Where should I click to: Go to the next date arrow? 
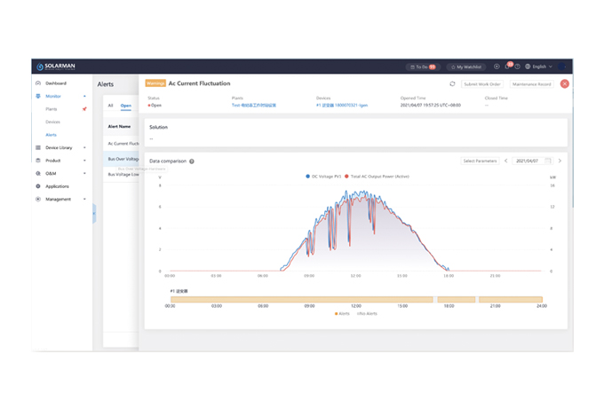tap(560, 161)
